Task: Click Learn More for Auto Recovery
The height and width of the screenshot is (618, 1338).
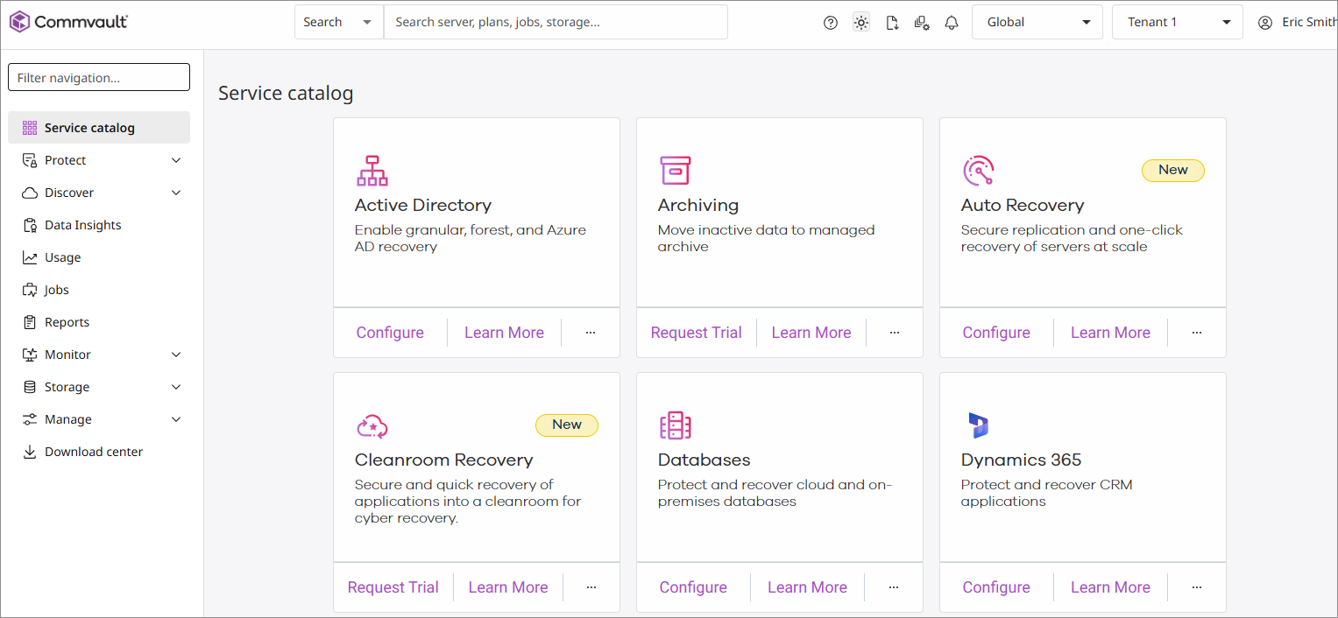Action: [x=1110, y=333]
